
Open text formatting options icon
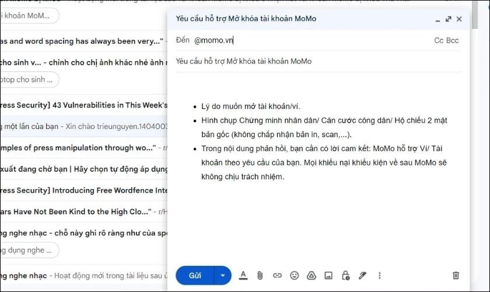(x=243, y=276)
